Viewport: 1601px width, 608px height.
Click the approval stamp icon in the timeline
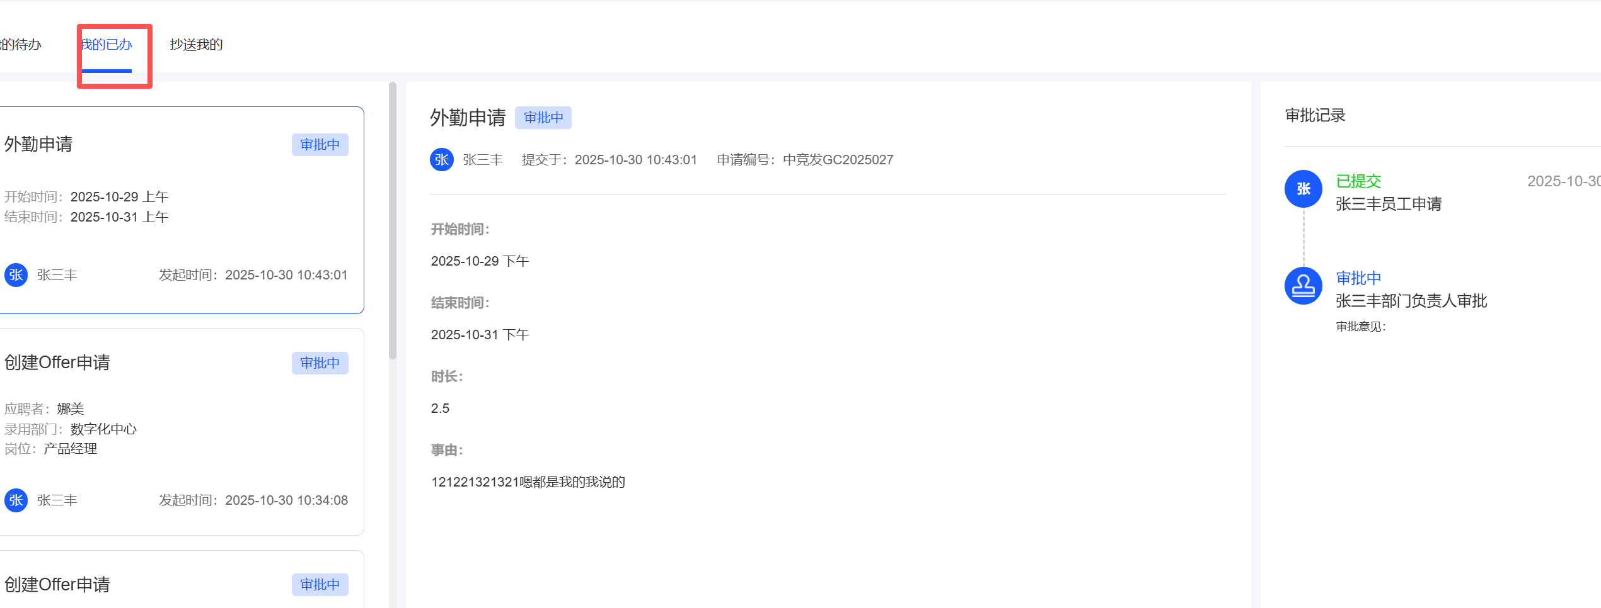[1303, 286]
